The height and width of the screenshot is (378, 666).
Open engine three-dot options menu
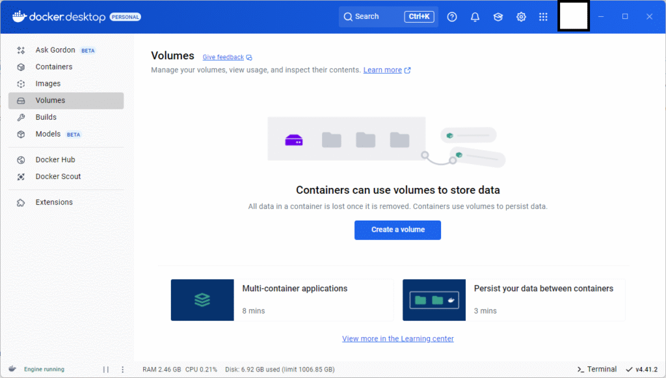123,370
